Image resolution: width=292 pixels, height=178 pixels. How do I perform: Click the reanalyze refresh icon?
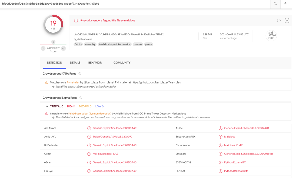point(279,21)
